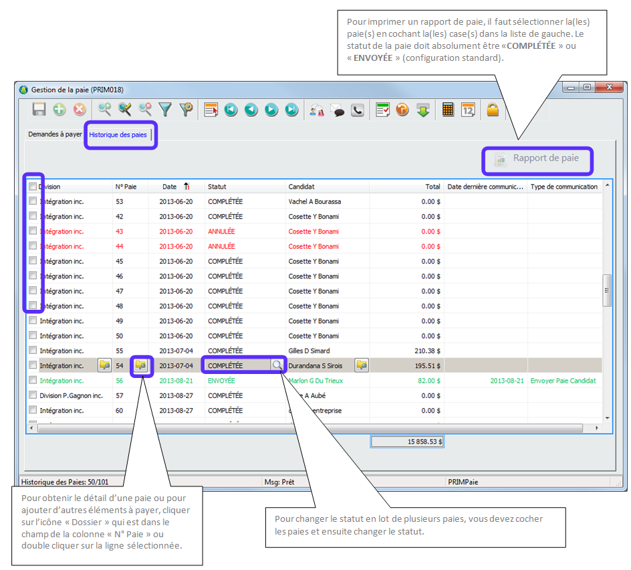Screen dimensions: 631x570
Task: Go to the last record arrow
Action: point(291,110)
